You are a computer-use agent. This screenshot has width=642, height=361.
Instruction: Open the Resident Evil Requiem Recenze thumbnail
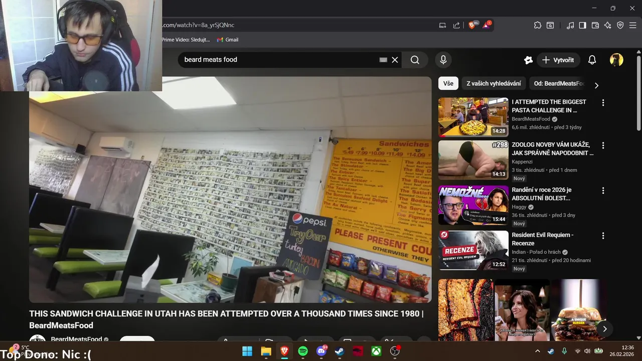coord(473,250)
